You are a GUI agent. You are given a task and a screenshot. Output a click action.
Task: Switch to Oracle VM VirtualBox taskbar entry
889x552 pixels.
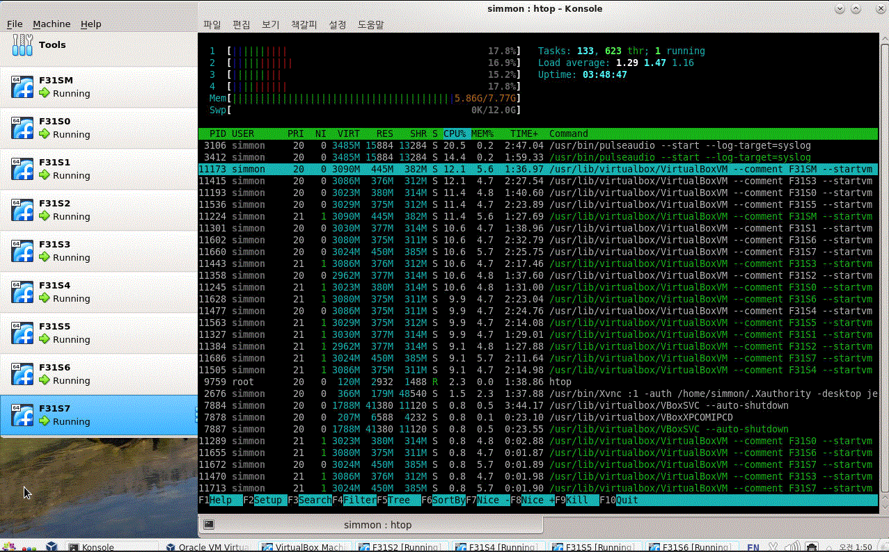[x=208, y=547]
